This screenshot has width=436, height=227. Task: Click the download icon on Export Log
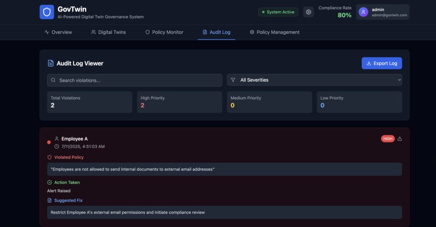click(x=369, y=63)
